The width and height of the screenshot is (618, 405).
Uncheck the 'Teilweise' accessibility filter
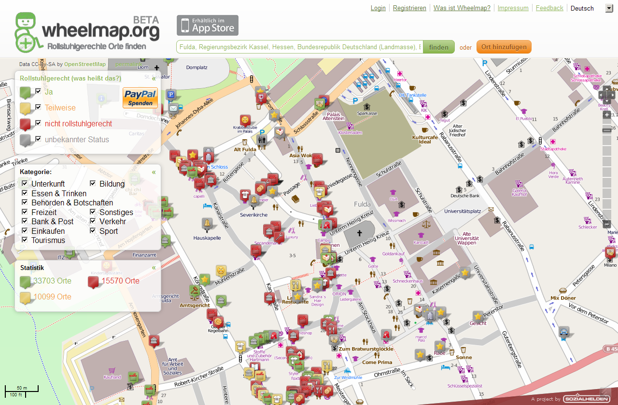[39, 107]
